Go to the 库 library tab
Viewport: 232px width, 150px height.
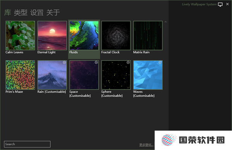coord(8,12)
